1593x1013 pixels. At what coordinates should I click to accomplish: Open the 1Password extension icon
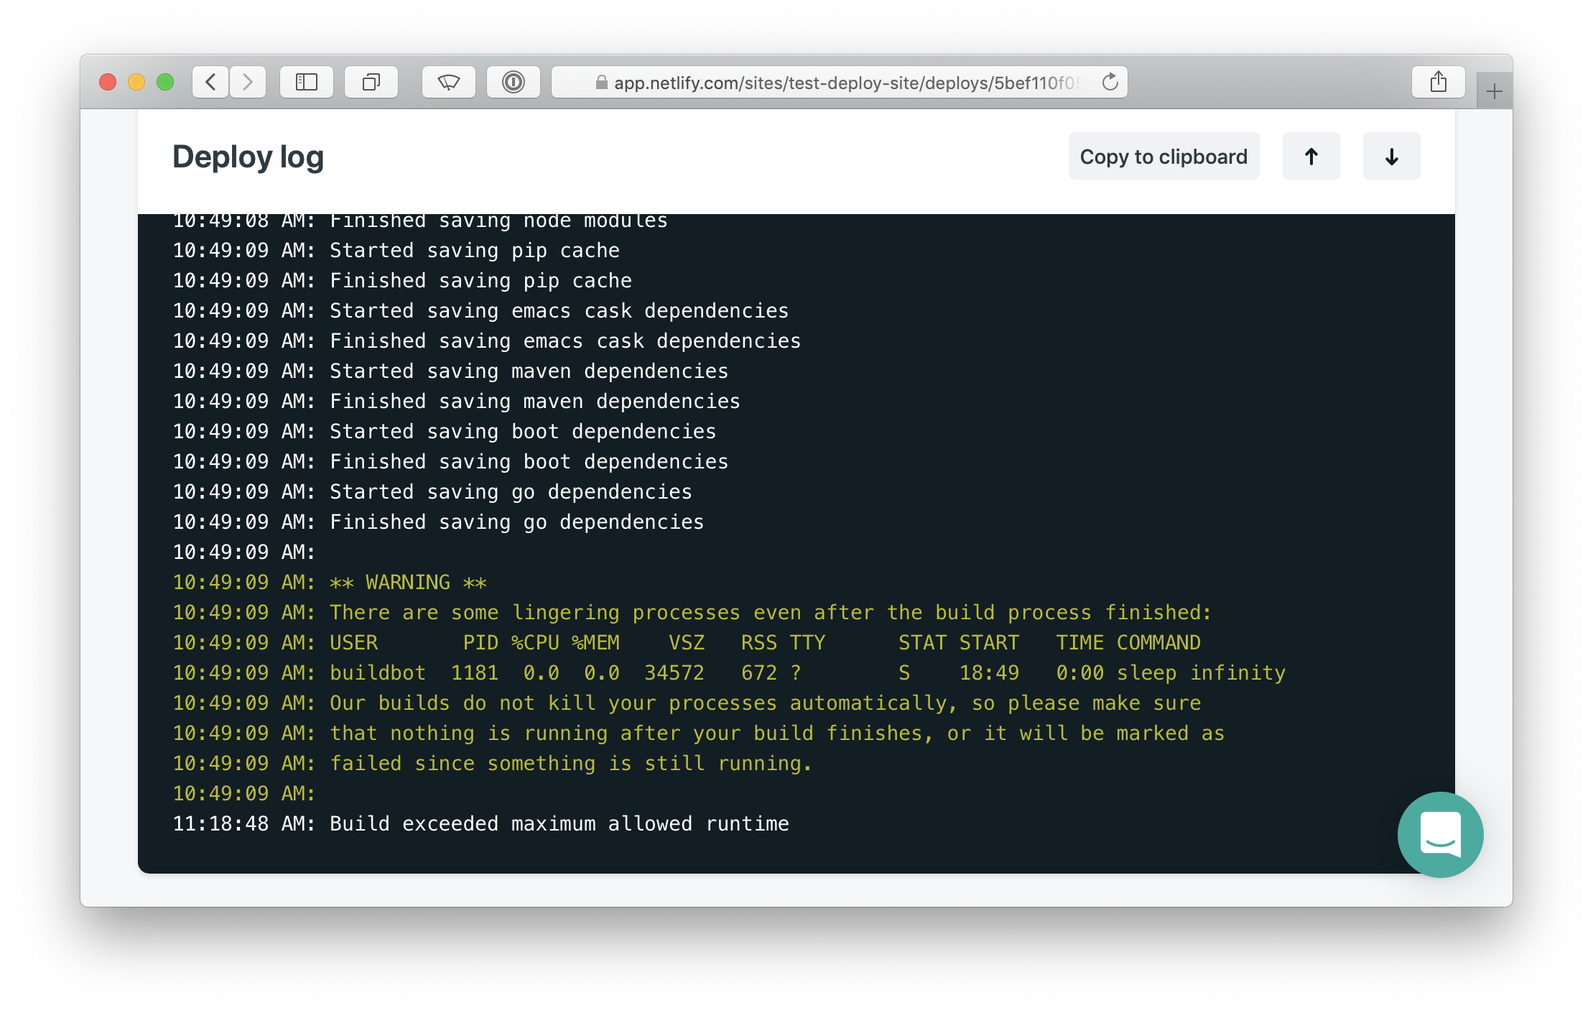tap(514, 82)
